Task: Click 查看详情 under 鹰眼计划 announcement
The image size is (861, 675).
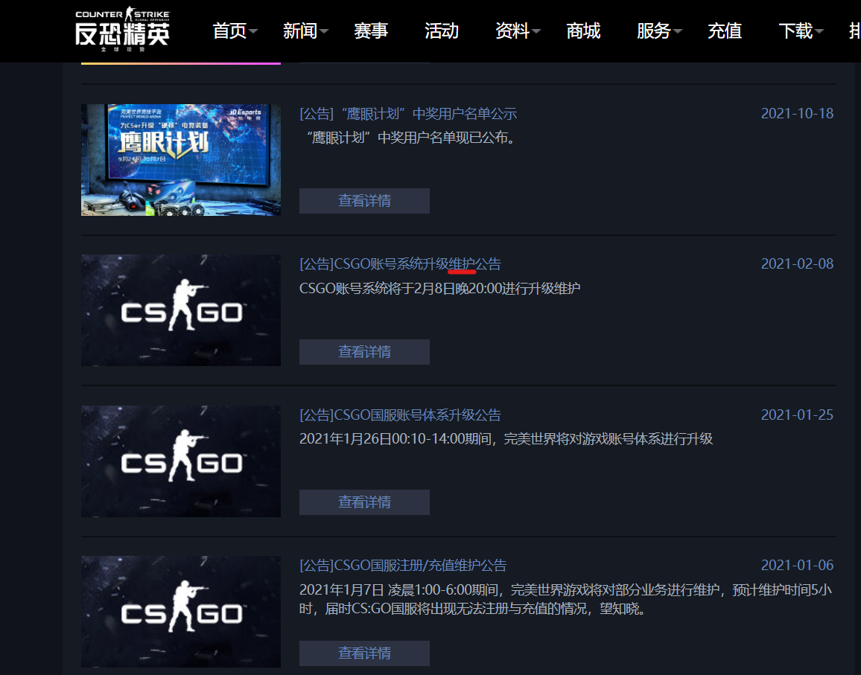Action: [364, 201]
